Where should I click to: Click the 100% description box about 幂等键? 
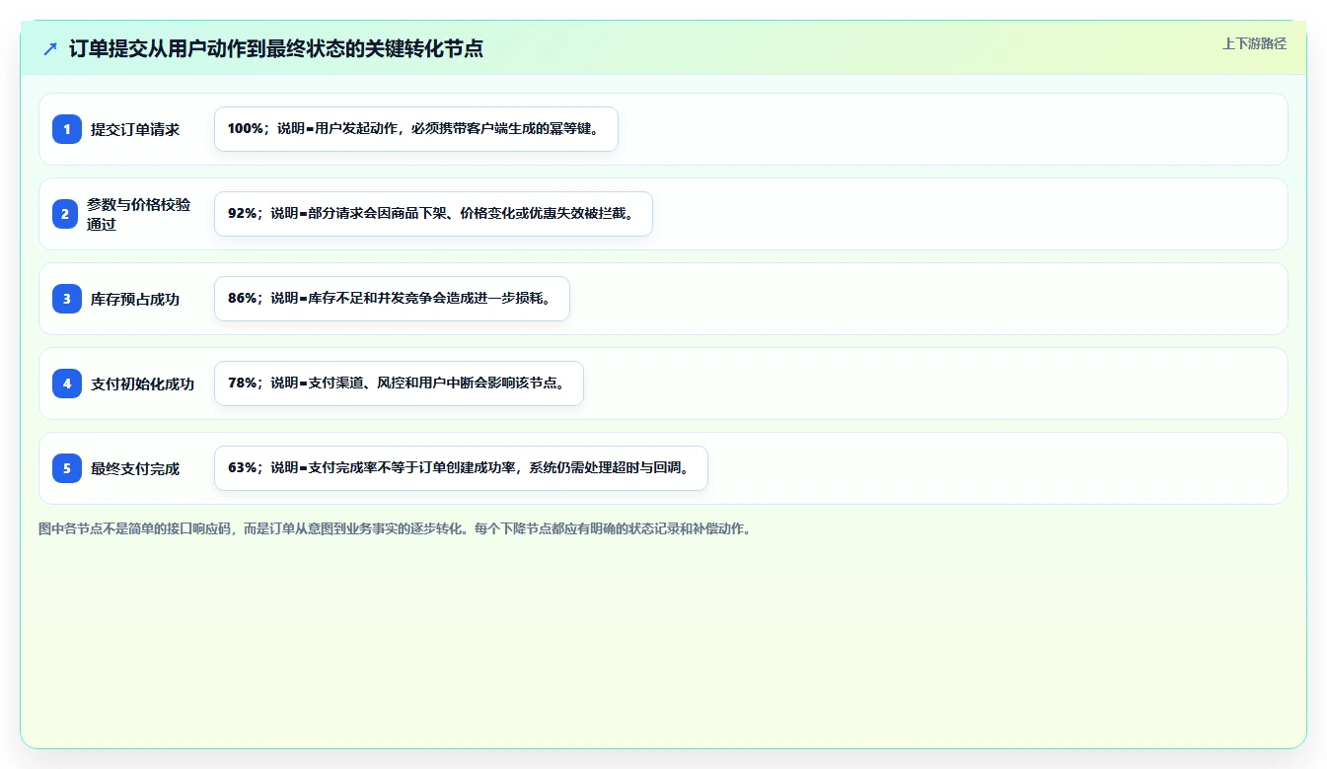pyautogui.click(x=416, y=129)
